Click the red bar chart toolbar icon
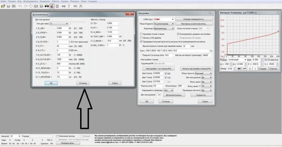The height and width of the screenshot is (147, 282). click(x=52, y=6)
